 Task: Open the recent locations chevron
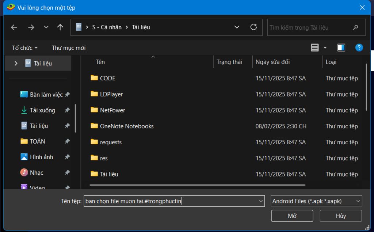(46, 27)
